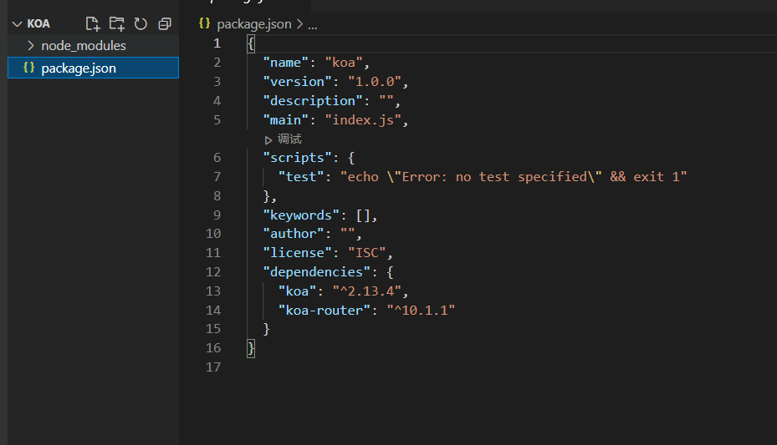This screenshot has height=445, width=777.
Task: Click the "koa" dependency key on line 13
Action: tap(297, 291)
